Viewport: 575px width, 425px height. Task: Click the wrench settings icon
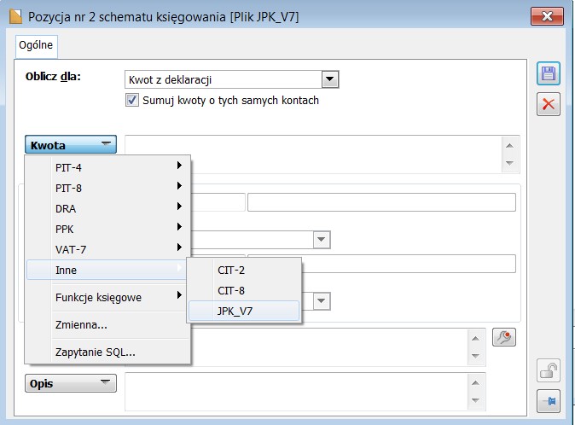[x=504, y=337]
